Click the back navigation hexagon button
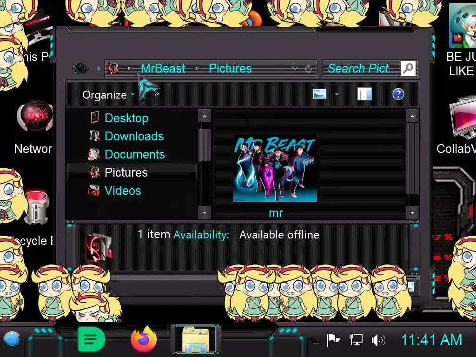 click(80, 68)
